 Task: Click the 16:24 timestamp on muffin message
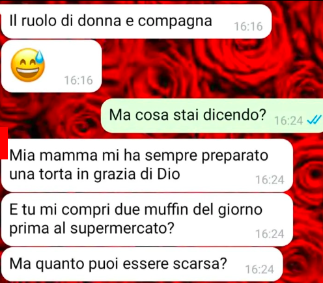tap(270, 234)
